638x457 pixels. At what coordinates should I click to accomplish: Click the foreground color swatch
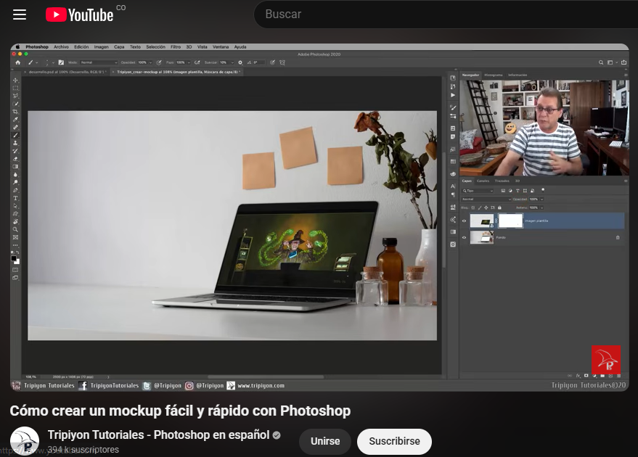[14, 258]
